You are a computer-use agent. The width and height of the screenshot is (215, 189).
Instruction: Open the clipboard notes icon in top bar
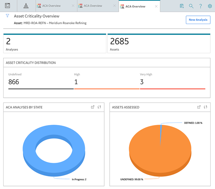[x=182, y=6]
